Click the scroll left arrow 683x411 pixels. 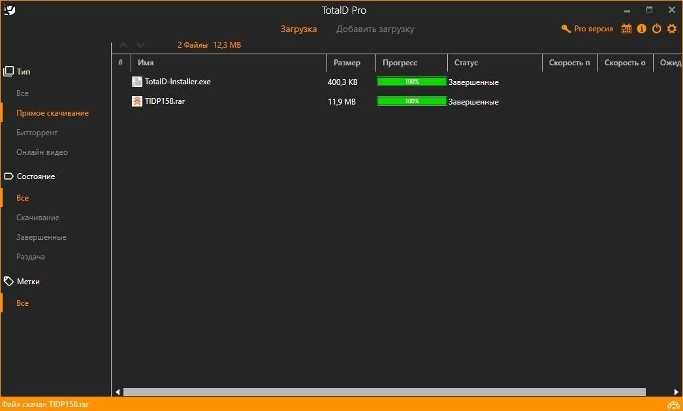118,392
